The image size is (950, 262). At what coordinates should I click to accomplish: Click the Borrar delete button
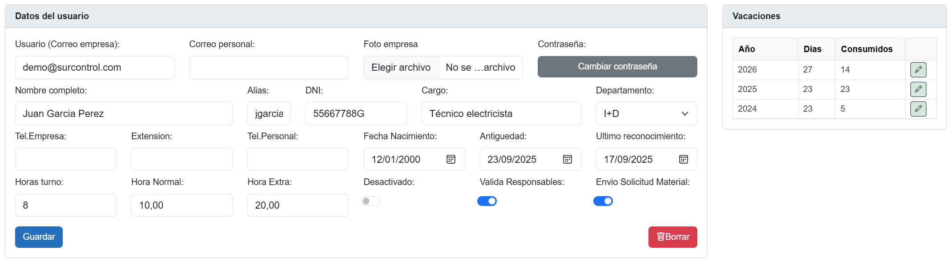pos(672,237)
